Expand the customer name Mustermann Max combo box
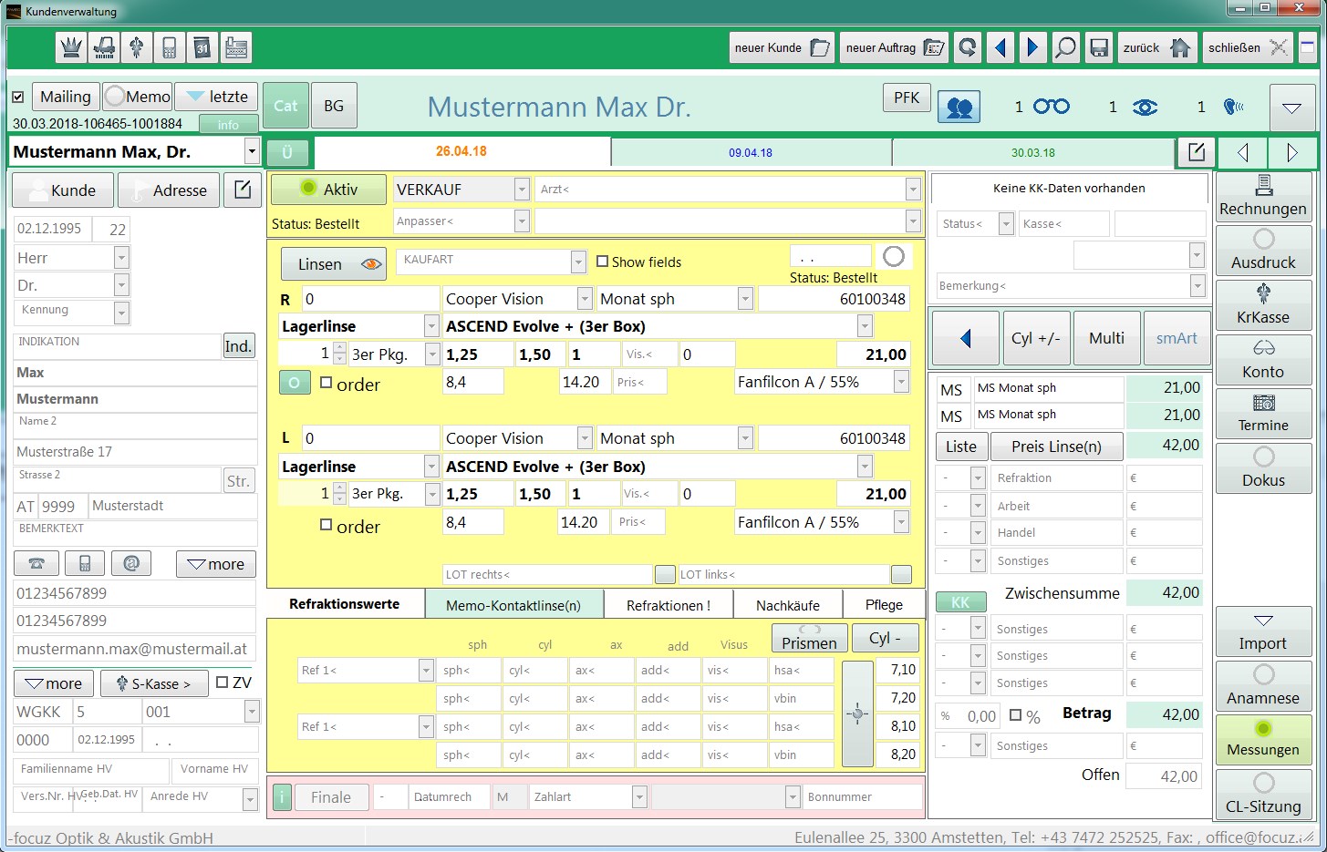The height and width of the screenshot is (852, 1327). [252, 152]
